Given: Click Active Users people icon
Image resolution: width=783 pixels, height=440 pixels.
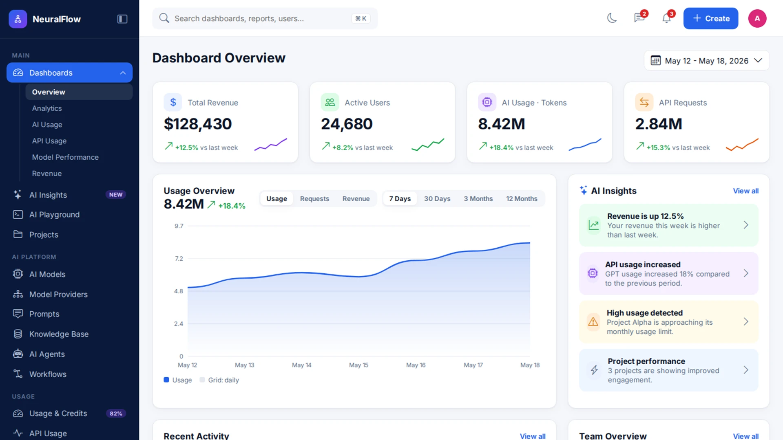Looking at the screenshot, I should point(330,102).
